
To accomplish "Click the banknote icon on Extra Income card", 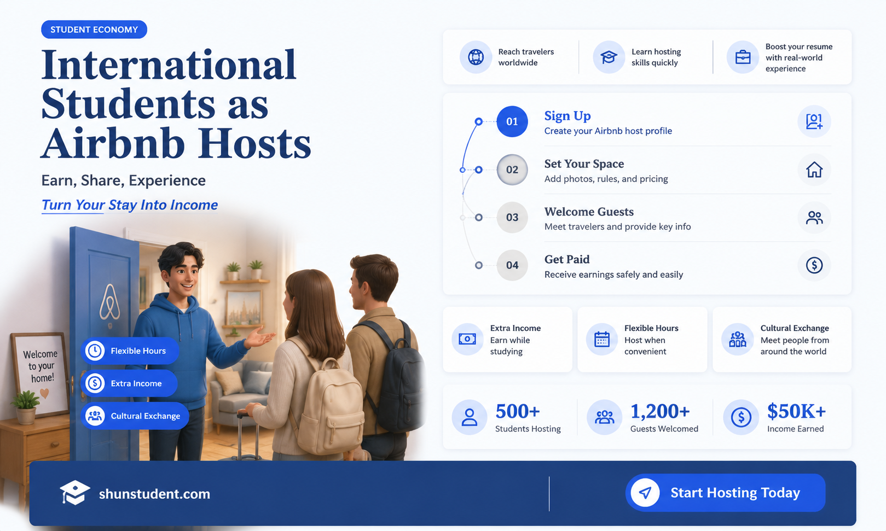I will pos(467,339).
